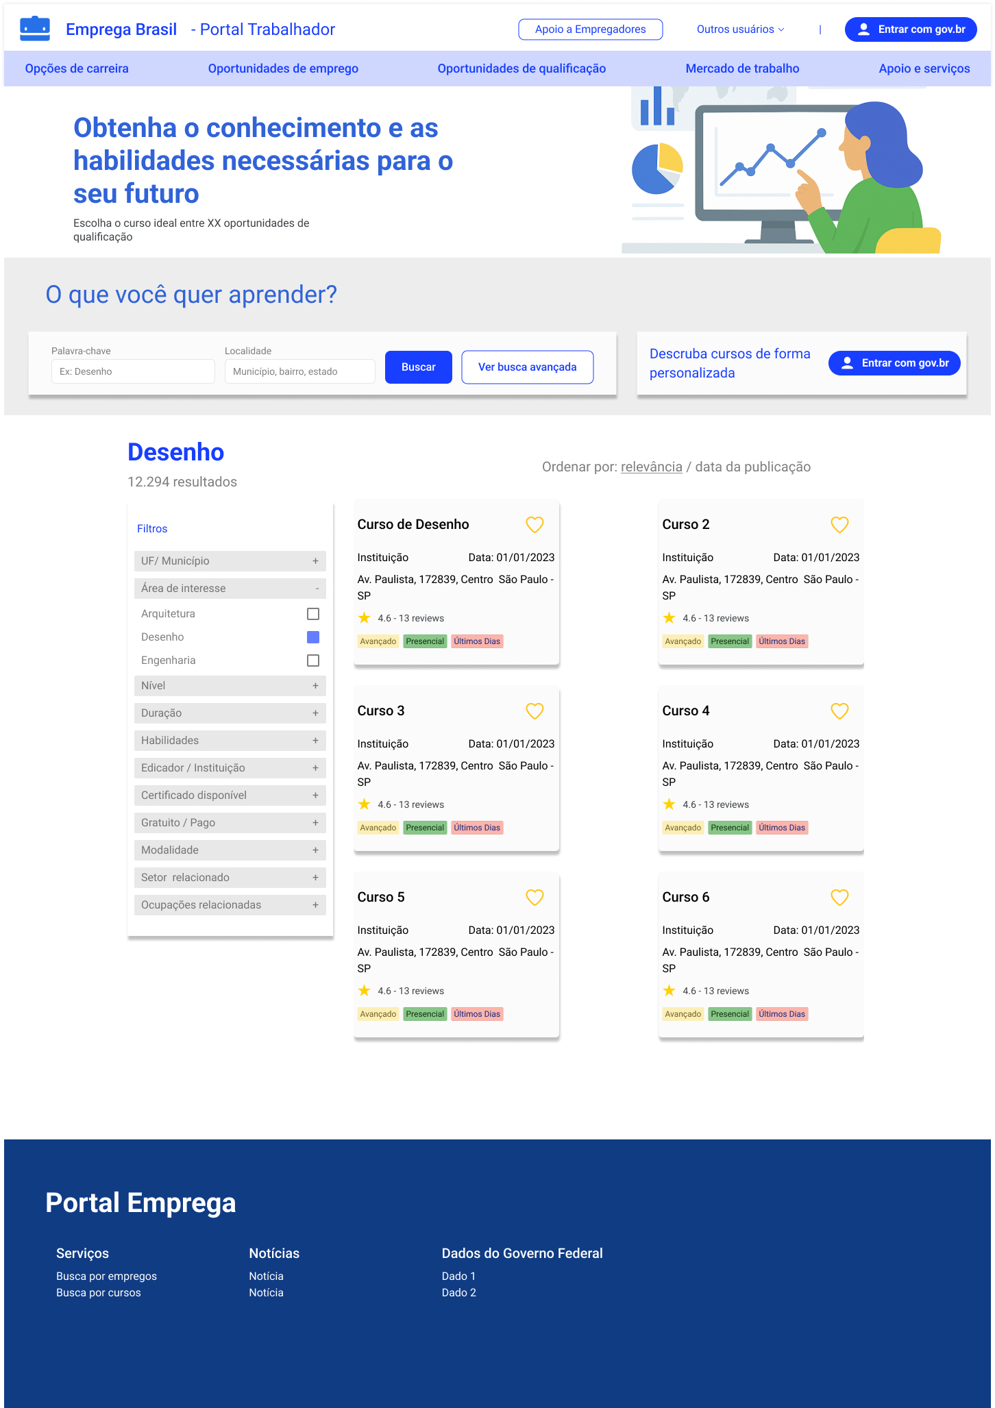The height and width of the screenshot is (1408, 995).
Task: Expand the Ocupações relacionadas filter
Action: click(230, 905)
